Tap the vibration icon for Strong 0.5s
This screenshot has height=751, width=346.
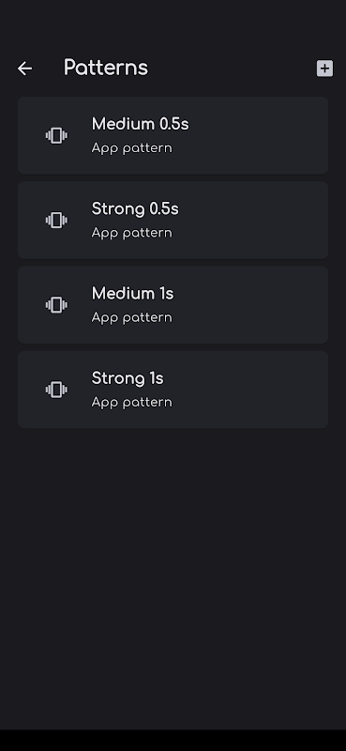click(56, 221)
